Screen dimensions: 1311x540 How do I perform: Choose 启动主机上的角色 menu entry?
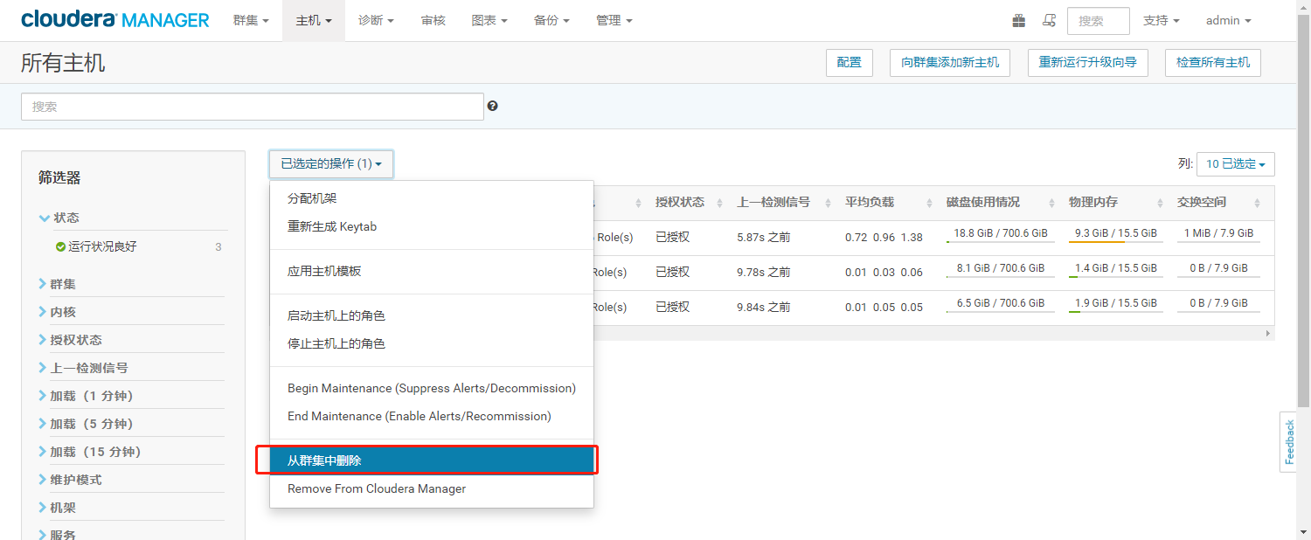pyautogui.click(x=432, y=315)
